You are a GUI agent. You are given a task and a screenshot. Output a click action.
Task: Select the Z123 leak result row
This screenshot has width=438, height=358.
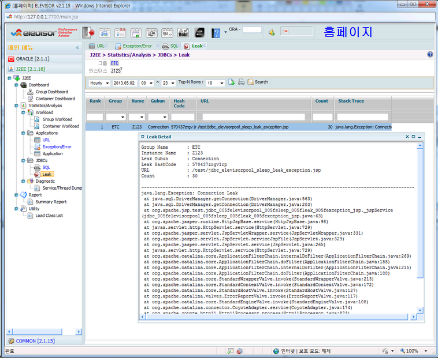coord(238,127)
